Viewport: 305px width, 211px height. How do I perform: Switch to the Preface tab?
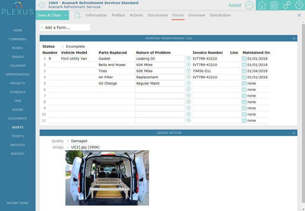tap(118, 15)
